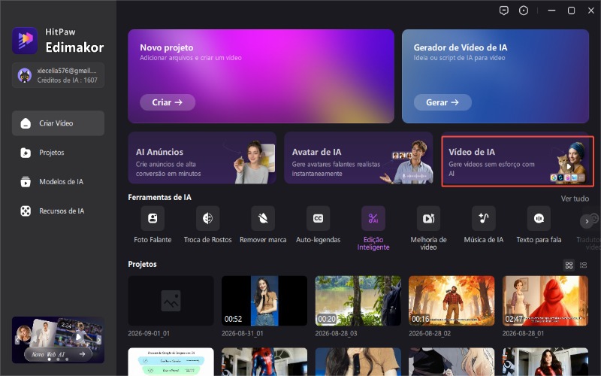Screen dimensions: 601x376
Task: Open the circular menu icon in title bar
Action: point(524,11)
